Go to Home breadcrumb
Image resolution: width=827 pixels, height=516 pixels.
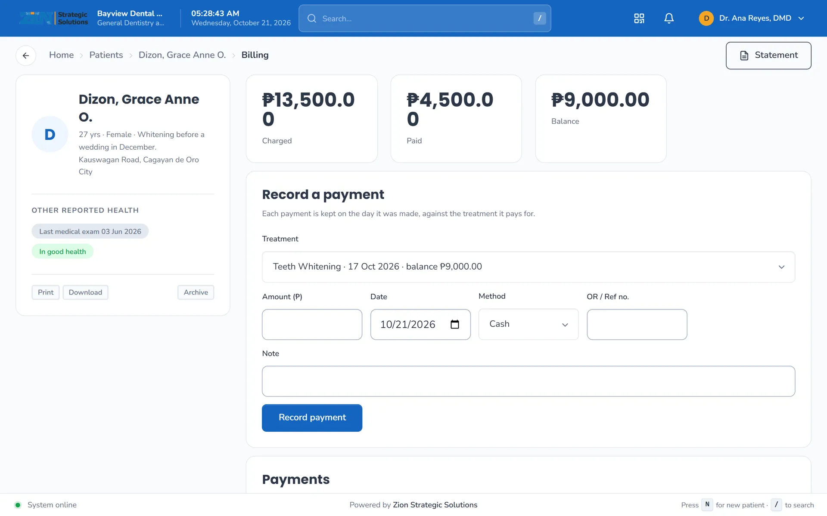(61, 55)
